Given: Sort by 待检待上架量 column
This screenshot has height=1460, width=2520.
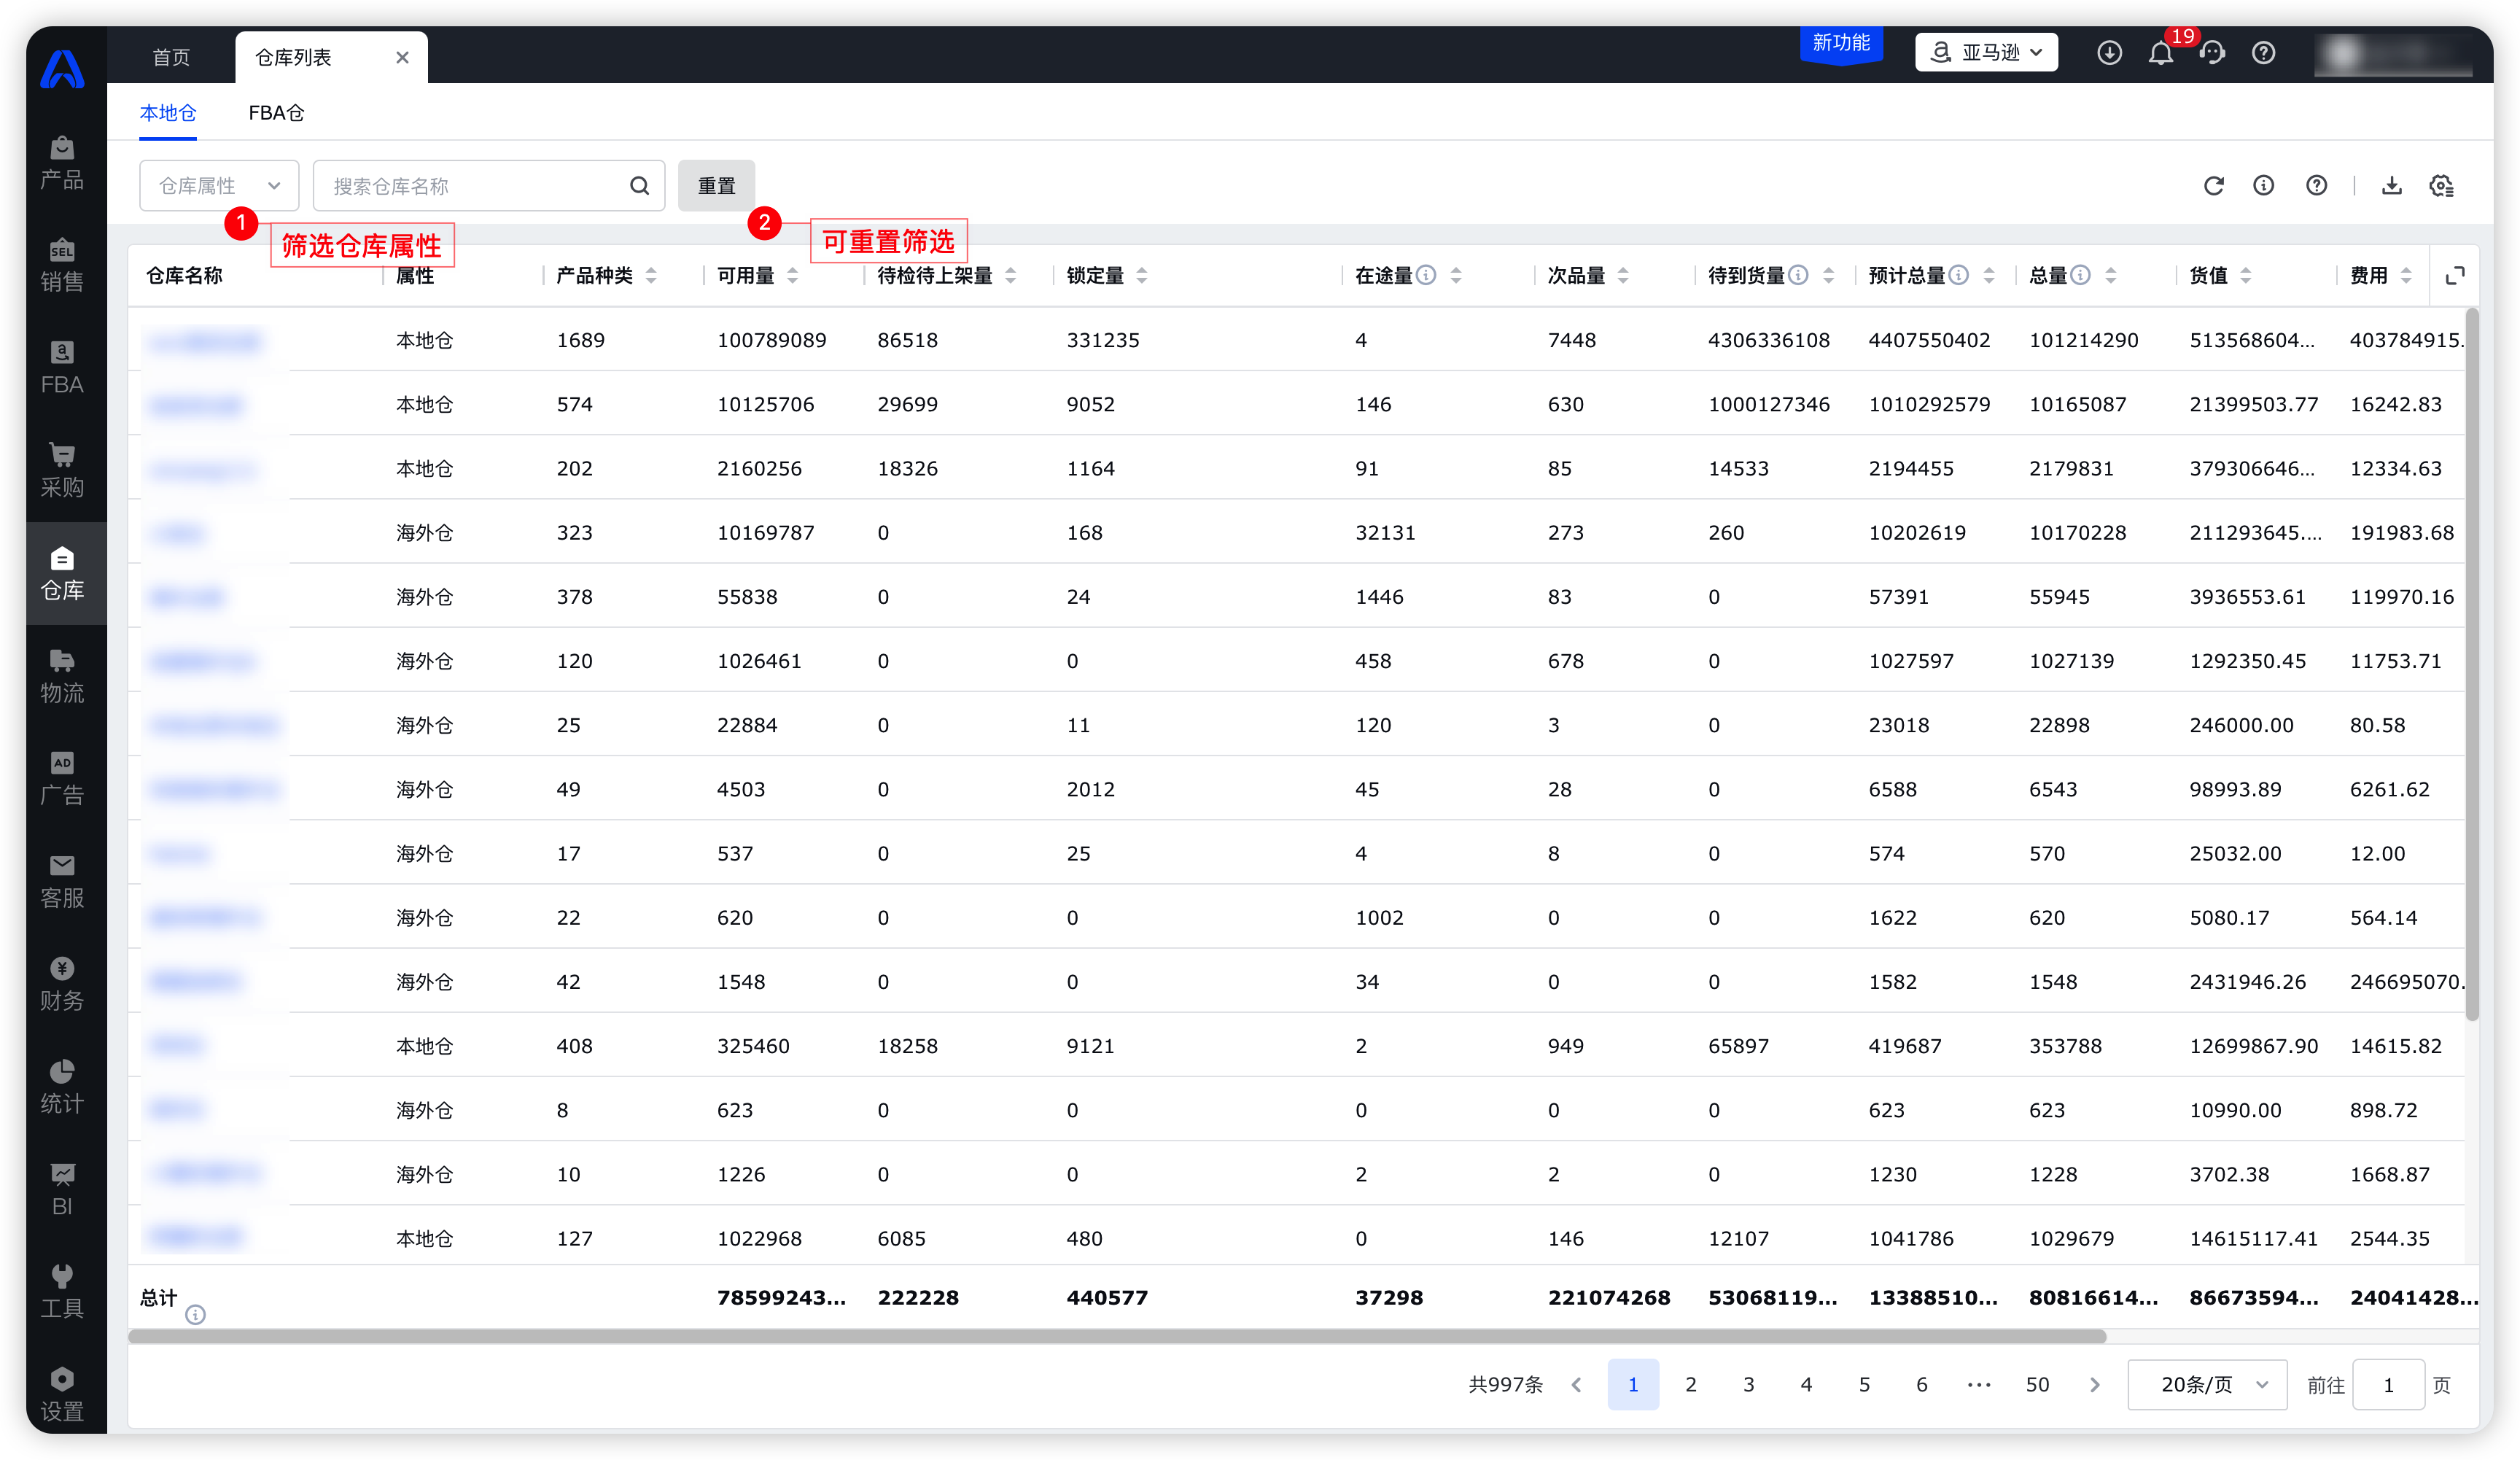Looking at the screenshot, I should (x=1011, y=276).
